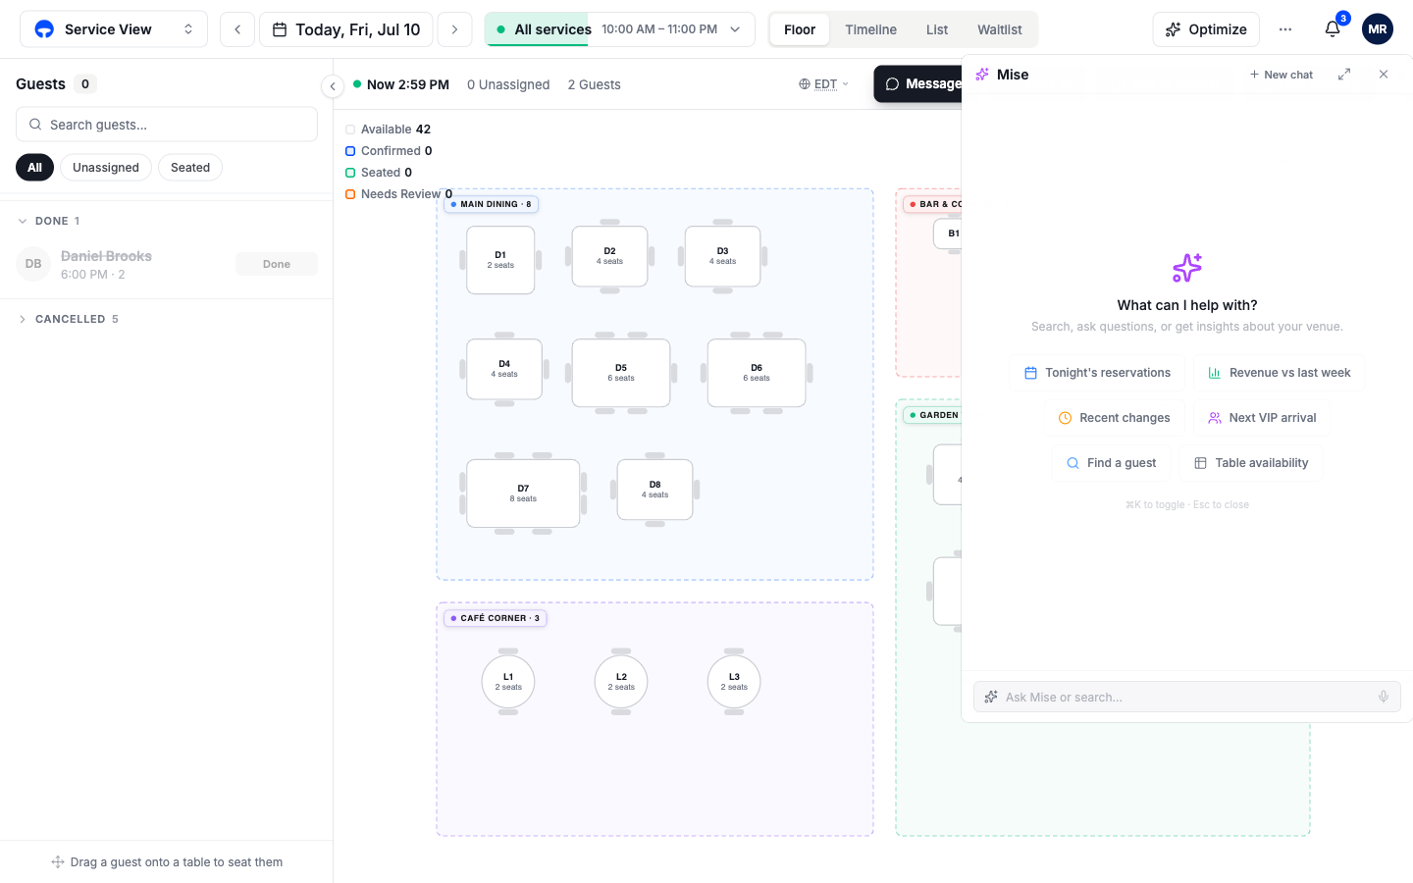Select table D2 with 4 seats
Viewport: 1413px width, 883px height.
[609, 256]
